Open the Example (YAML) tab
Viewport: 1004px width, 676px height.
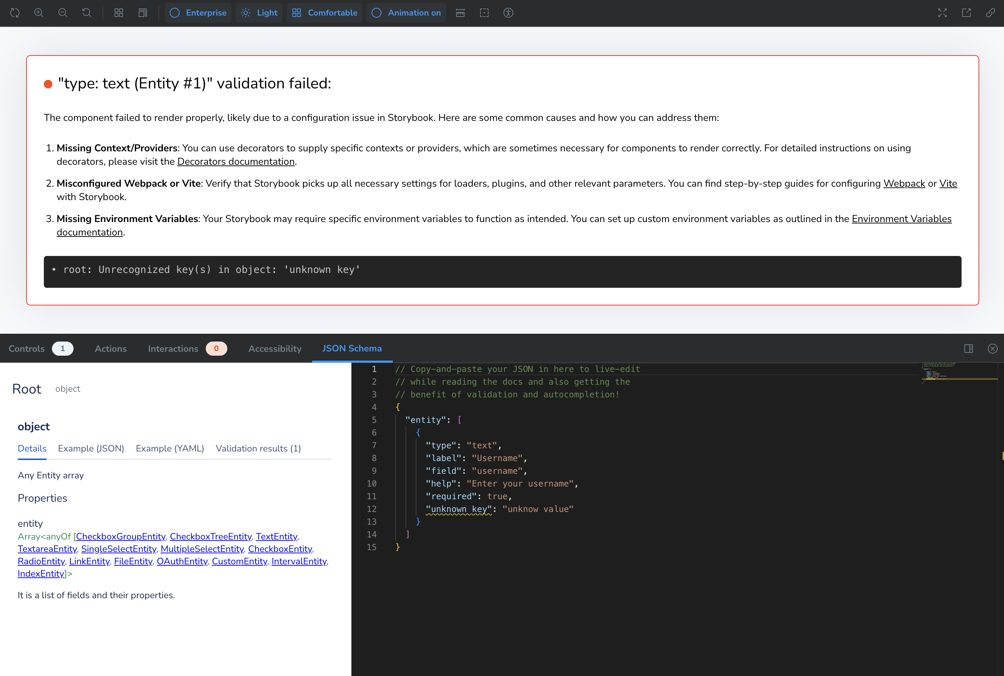170,448
